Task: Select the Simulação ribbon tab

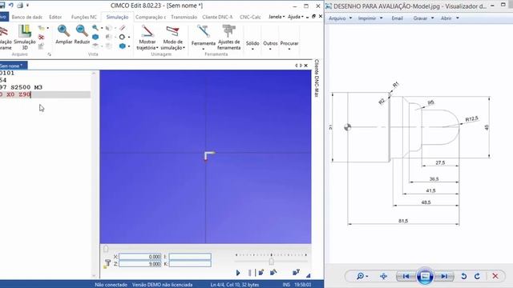Action: 117,17
